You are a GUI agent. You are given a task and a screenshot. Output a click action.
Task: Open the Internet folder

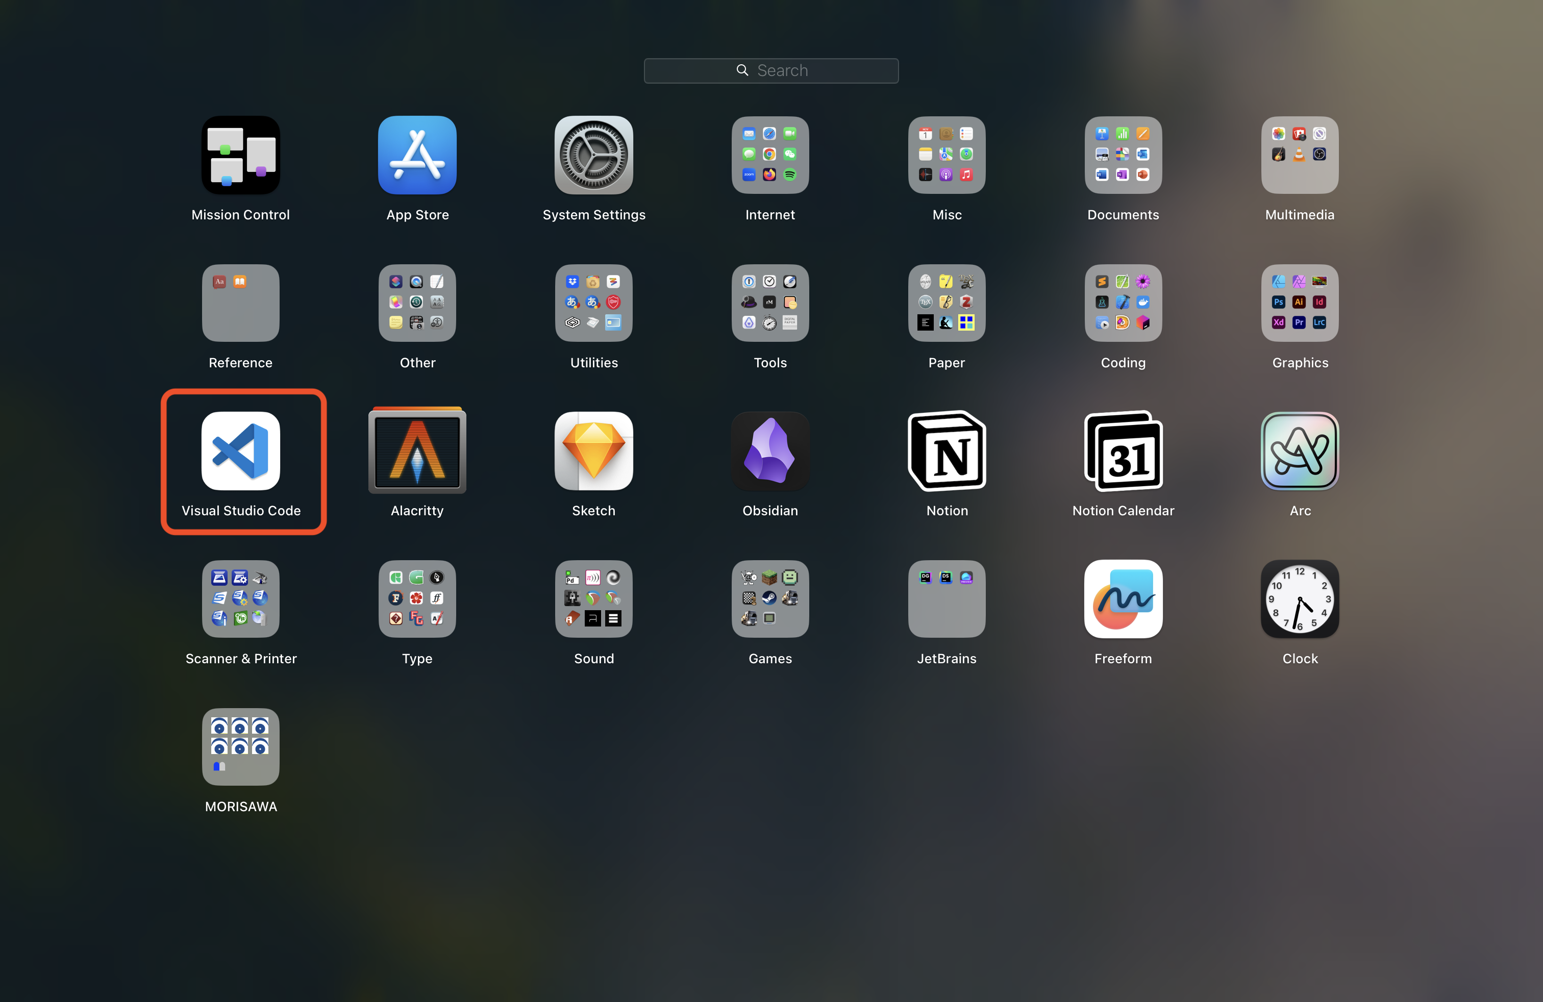(x=770, y=155)
